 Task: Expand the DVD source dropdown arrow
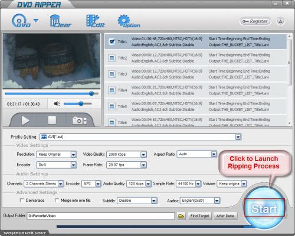36,21
